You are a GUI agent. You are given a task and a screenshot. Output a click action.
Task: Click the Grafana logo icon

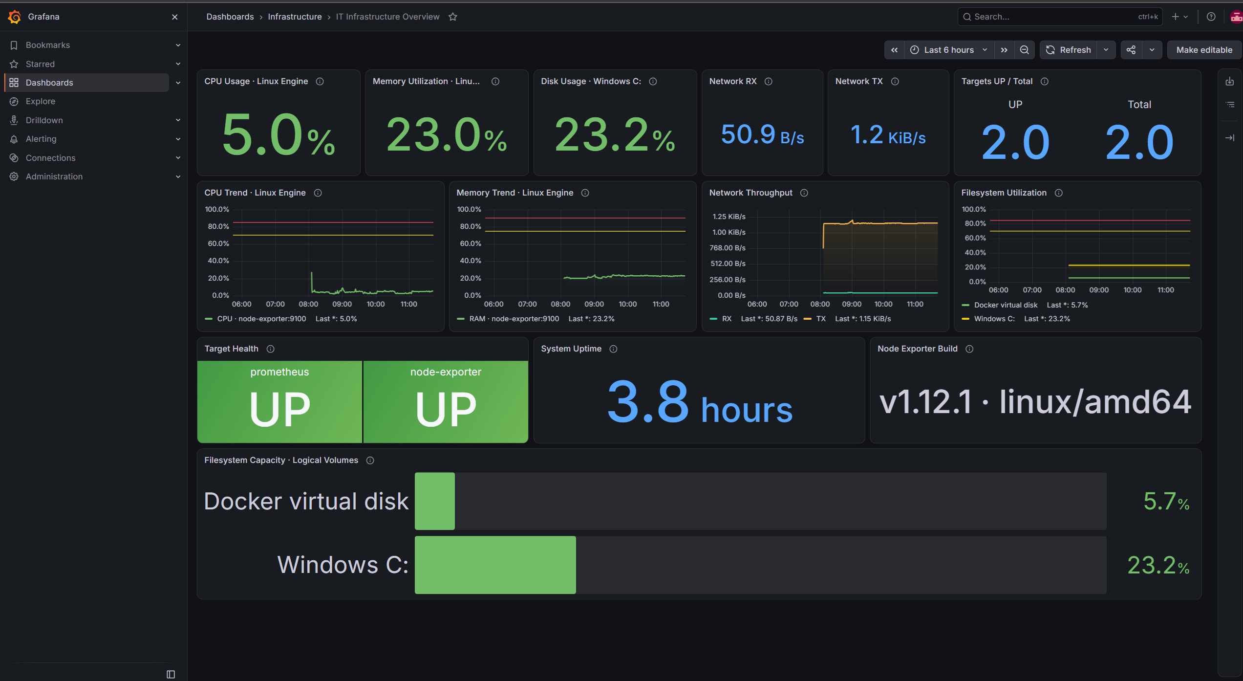(15, 17)
